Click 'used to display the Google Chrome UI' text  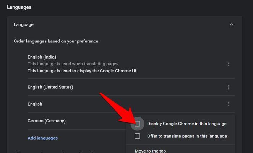coord(99,71)
